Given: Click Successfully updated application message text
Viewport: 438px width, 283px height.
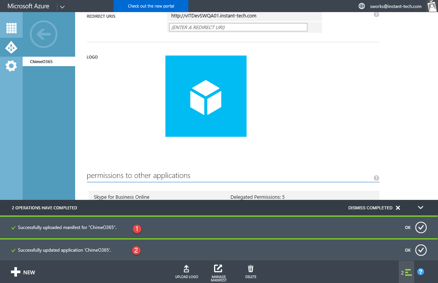Looking at the screenshot, I should [64, 250].
